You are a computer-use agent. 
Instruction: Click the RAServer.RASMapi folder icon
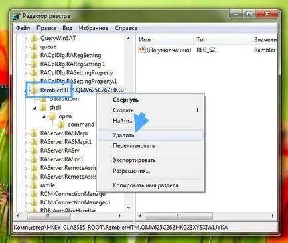(x=34, y=133)
